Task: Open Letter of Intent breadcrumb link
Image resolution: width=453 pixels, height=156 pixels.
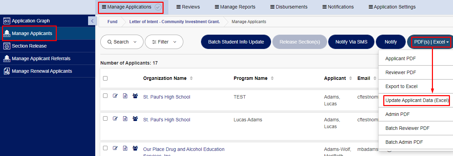Action: pyautogui.click(x=174, y=21)
